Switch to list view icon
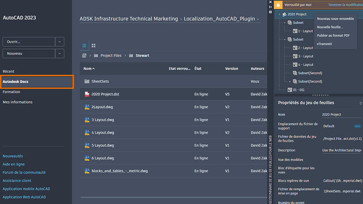The image size is (363, 204). click(84, 45)
